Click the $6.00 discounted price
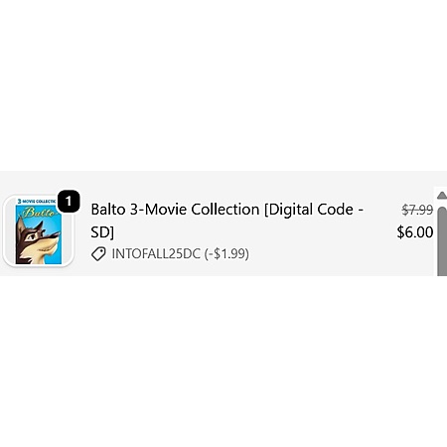The image size is (447, 447). [x=415, y=232]
